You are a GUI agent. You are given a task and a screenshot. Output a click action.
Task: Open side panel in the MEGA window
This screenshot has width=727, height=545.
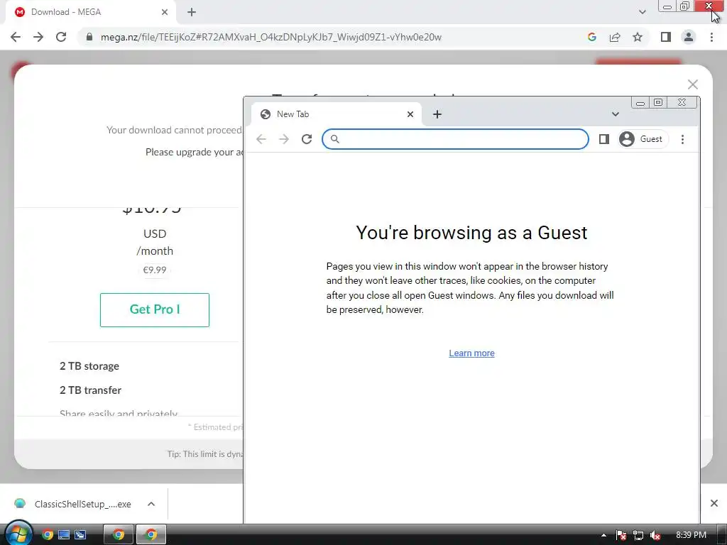pyautogui.click(x=666, y=37)
